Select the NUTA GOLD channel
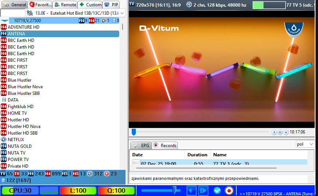Viewport: 318px width, 196px height. click(x=60, y=146)
